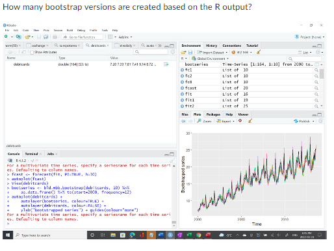Click the Name column header
This screenshot has height=251, width=334.
click(x=11, y=58)
